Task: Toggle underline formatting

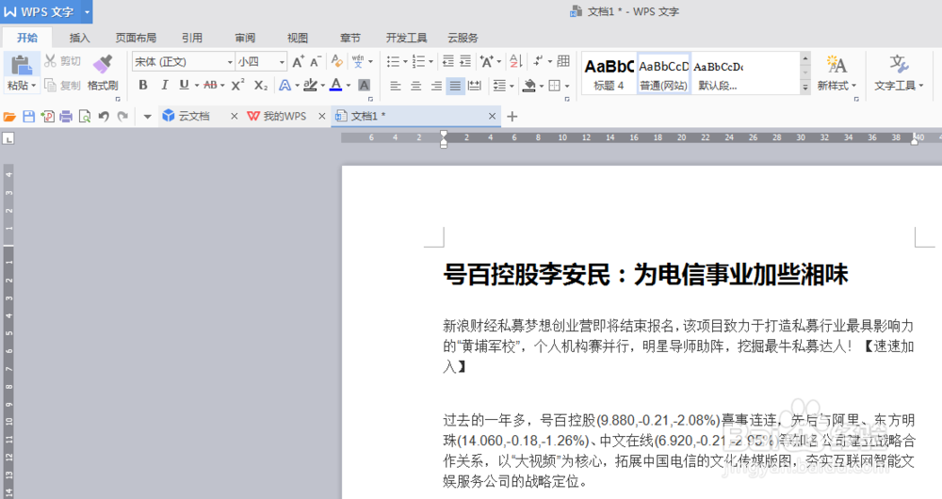Action: point(184,86)
